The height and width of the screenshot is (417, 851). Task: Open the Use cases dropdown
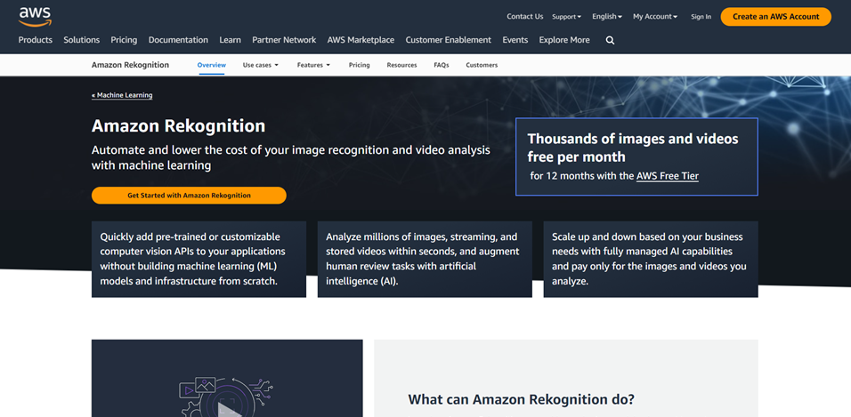click(261, 65)
